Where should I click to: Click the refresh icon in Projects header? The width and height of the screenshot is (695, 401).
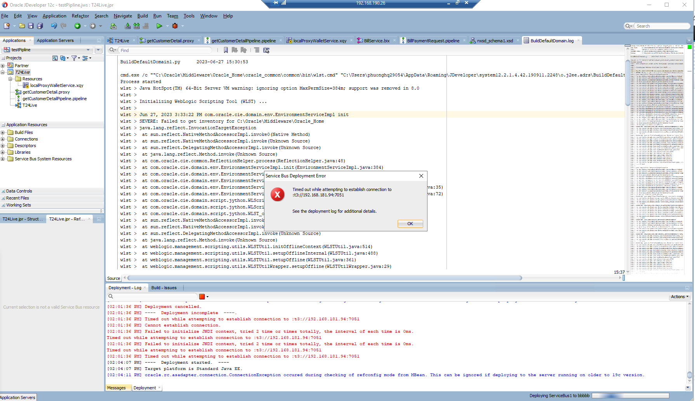tap(63, 58)
